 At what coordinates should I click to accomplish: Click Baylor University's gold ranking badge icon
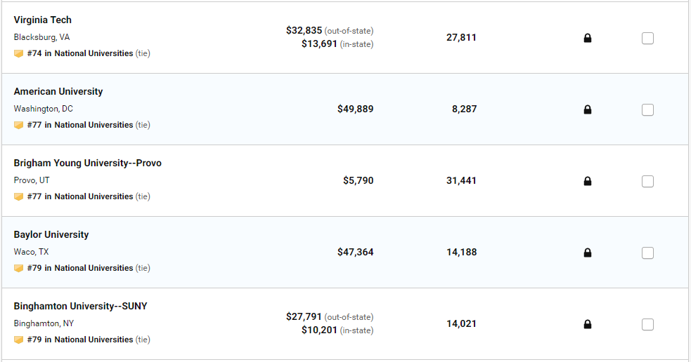19,268
